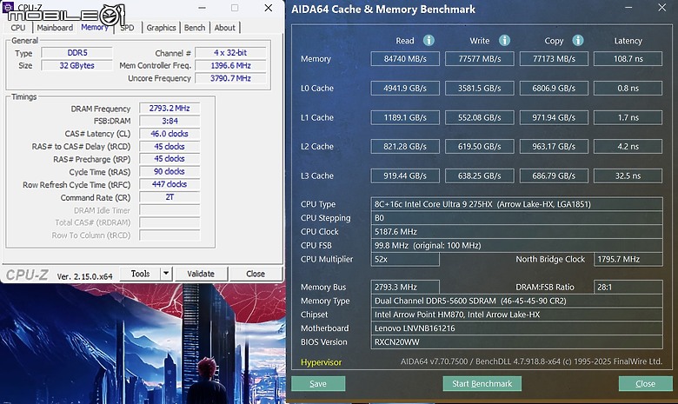
Task: Click the Memory Type field DDR5-5600 SDRAM
Action: [x=516, y=301]
